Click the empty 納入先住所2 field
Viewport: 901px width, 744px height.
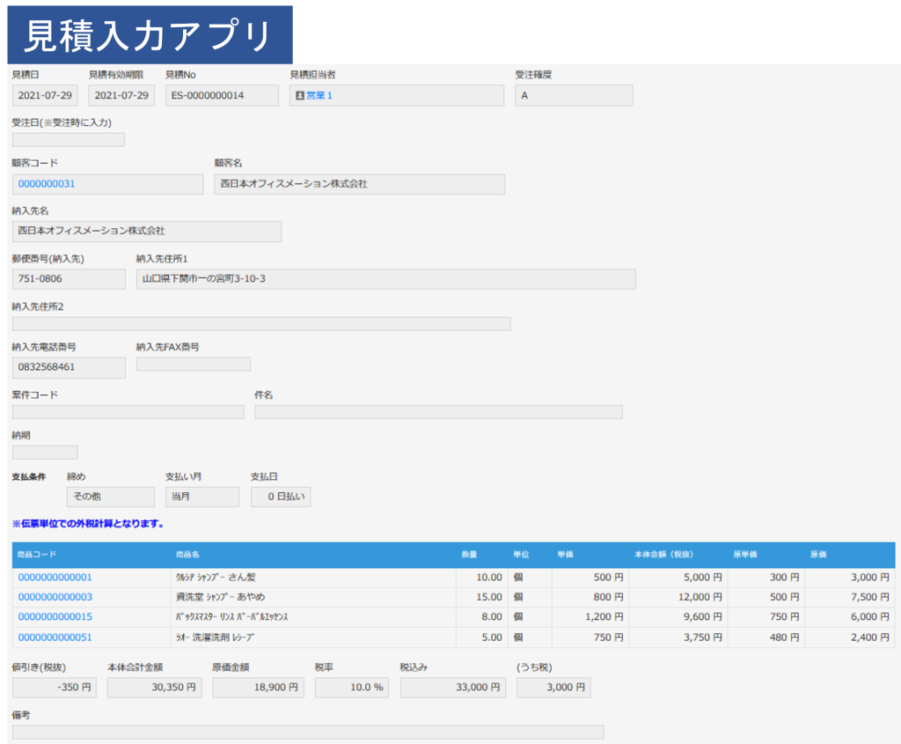click(x=261, y=323)
